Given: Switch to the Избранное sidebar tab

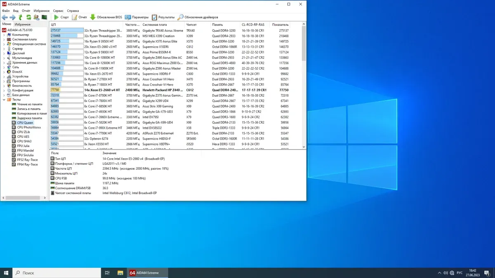Looking at the screenshot, I should point(22,24).
